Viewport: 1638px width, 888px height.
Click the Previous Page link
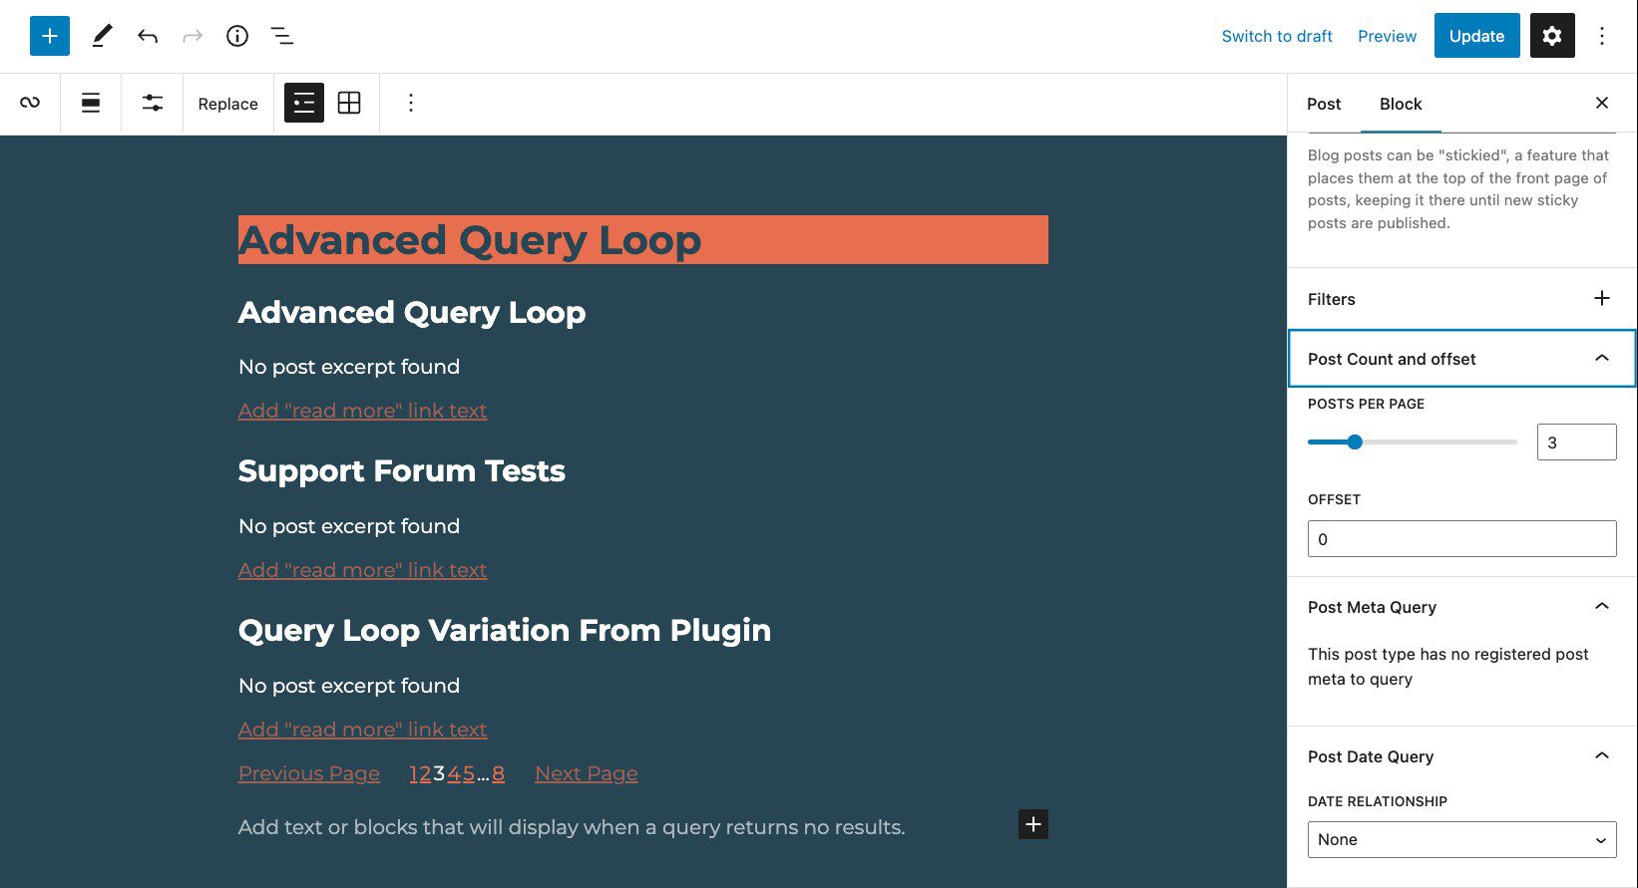click(309, 773)
